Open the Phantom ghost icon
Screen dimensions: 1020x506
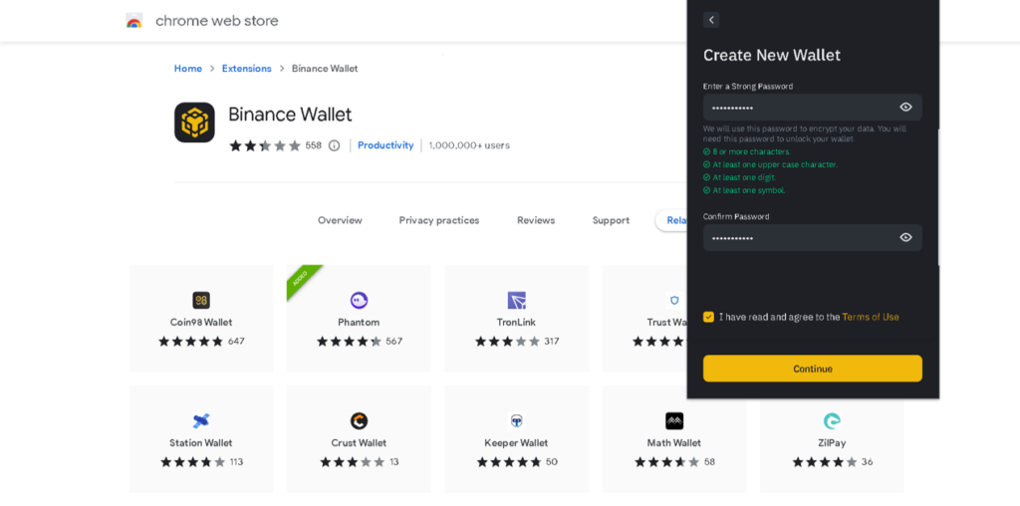point(359,300)
